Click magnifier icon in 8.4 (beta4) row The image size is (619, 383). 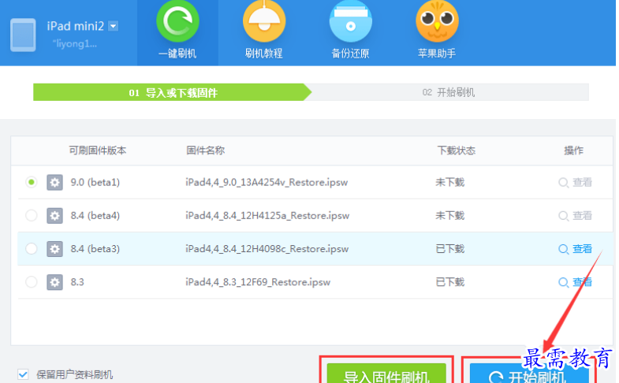[563, 216]
